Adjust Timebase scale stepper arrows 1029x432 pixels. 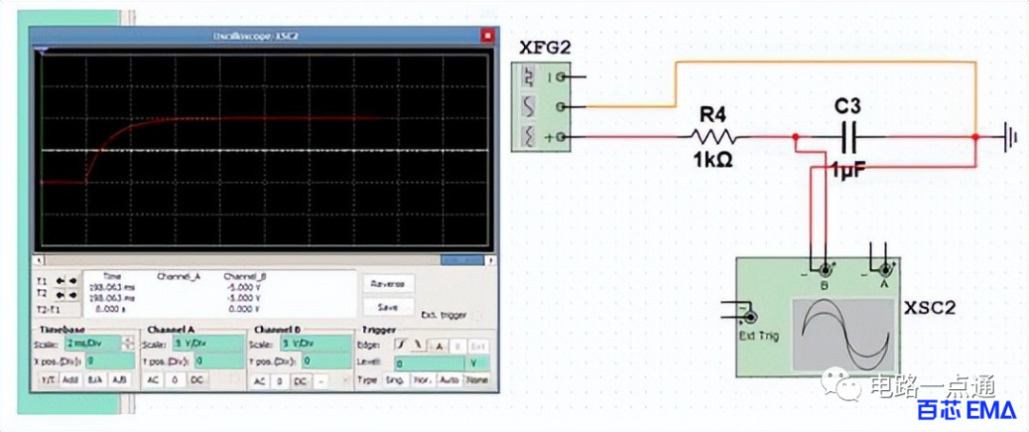(128, 343)
